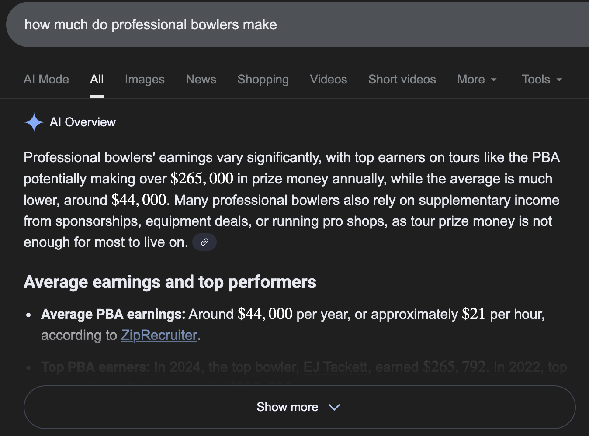Open the Shopping tab
The image size is (589, 436).
point(263,80)
